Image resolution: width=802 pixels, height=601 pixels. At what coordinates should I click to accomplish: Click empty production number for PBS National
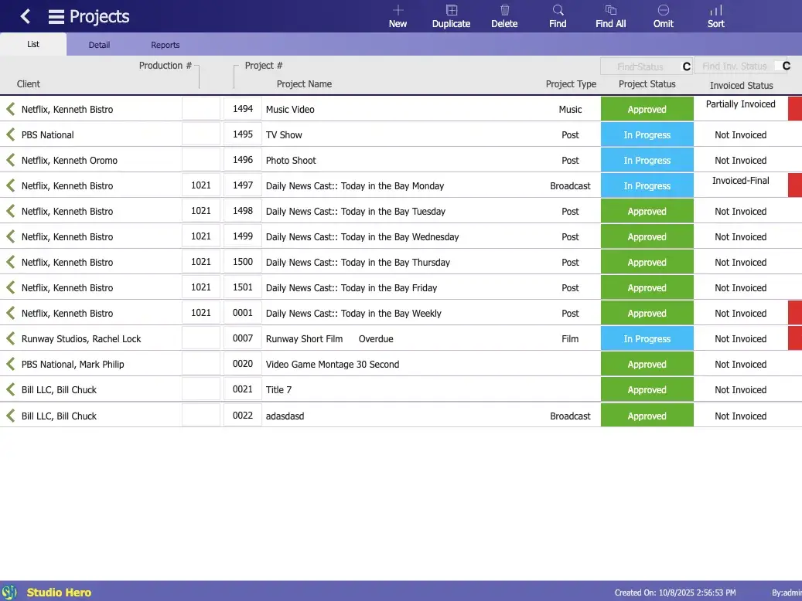pos(201,134)
